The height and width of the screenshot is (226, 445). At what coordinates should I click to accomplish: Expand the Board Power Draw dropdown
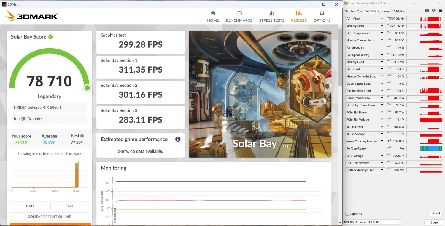coord(382,98)
